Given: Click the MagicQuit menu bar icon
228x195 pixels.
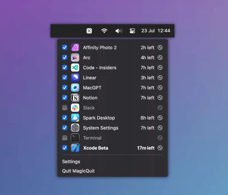Looking at the screenshot, I should point(89,30).
